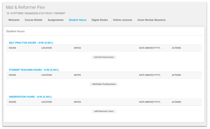Viewport: 210px width, 129px height.
Task: Click Hours column header in Student Teaching table
Action: pyautogui.click(x=12, y=75)
